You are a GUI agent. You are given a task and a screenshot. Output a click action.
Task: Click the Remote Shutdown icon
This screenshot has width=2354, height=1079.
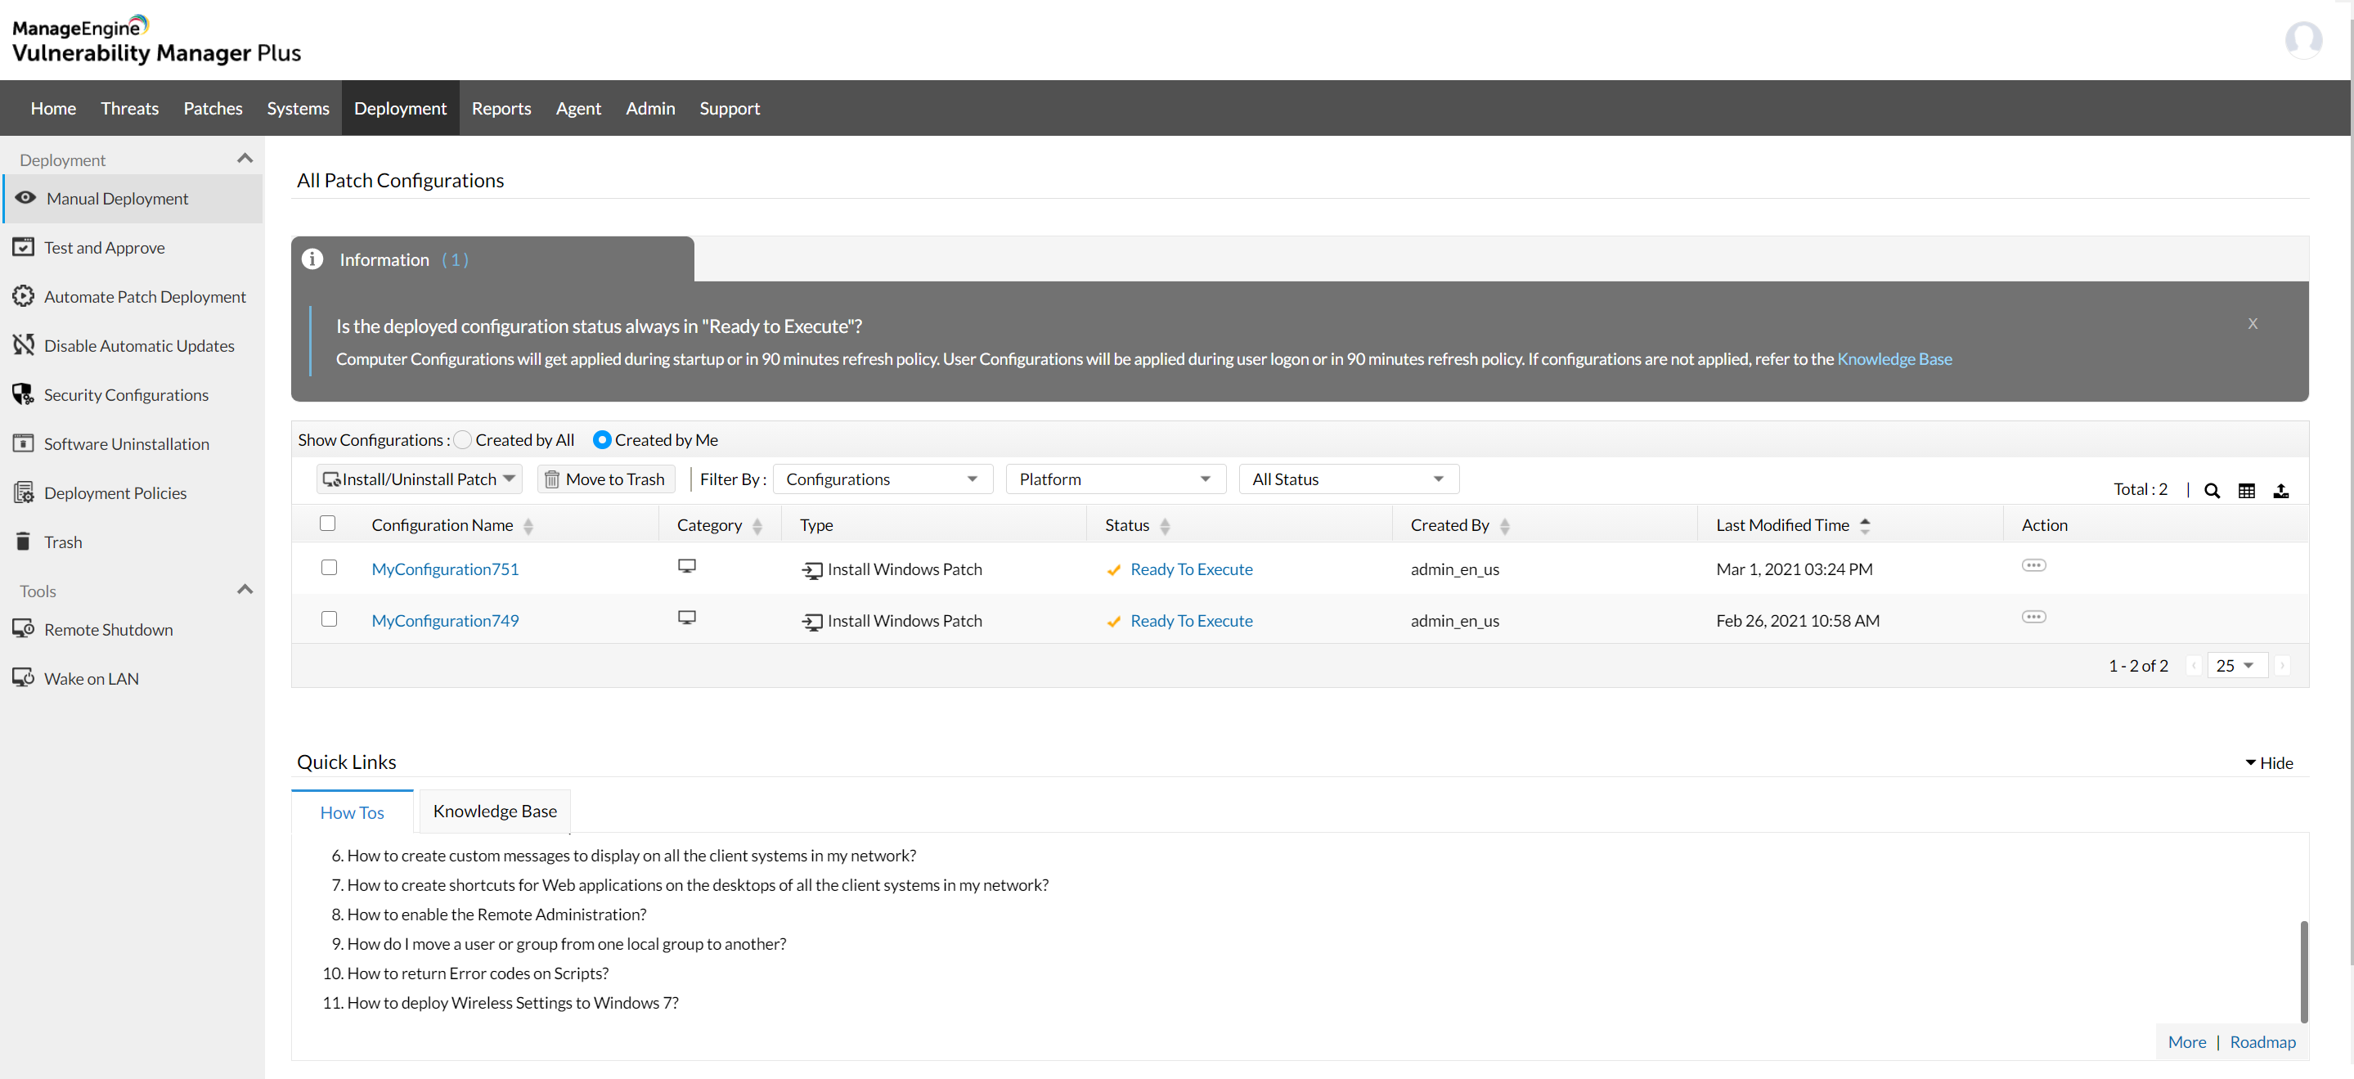(24, 628)
